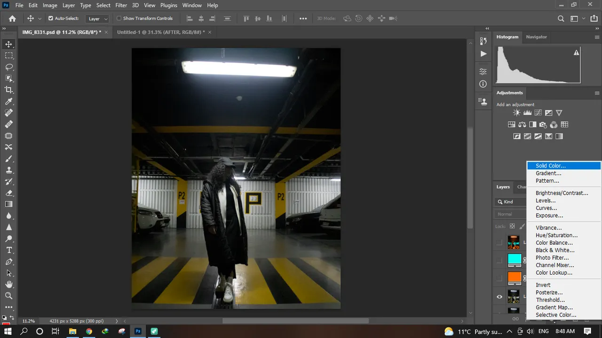602x338 pixels.
Task: Show the cyan color fill layer
Action: pyautogui.click(x=499, y=261)
